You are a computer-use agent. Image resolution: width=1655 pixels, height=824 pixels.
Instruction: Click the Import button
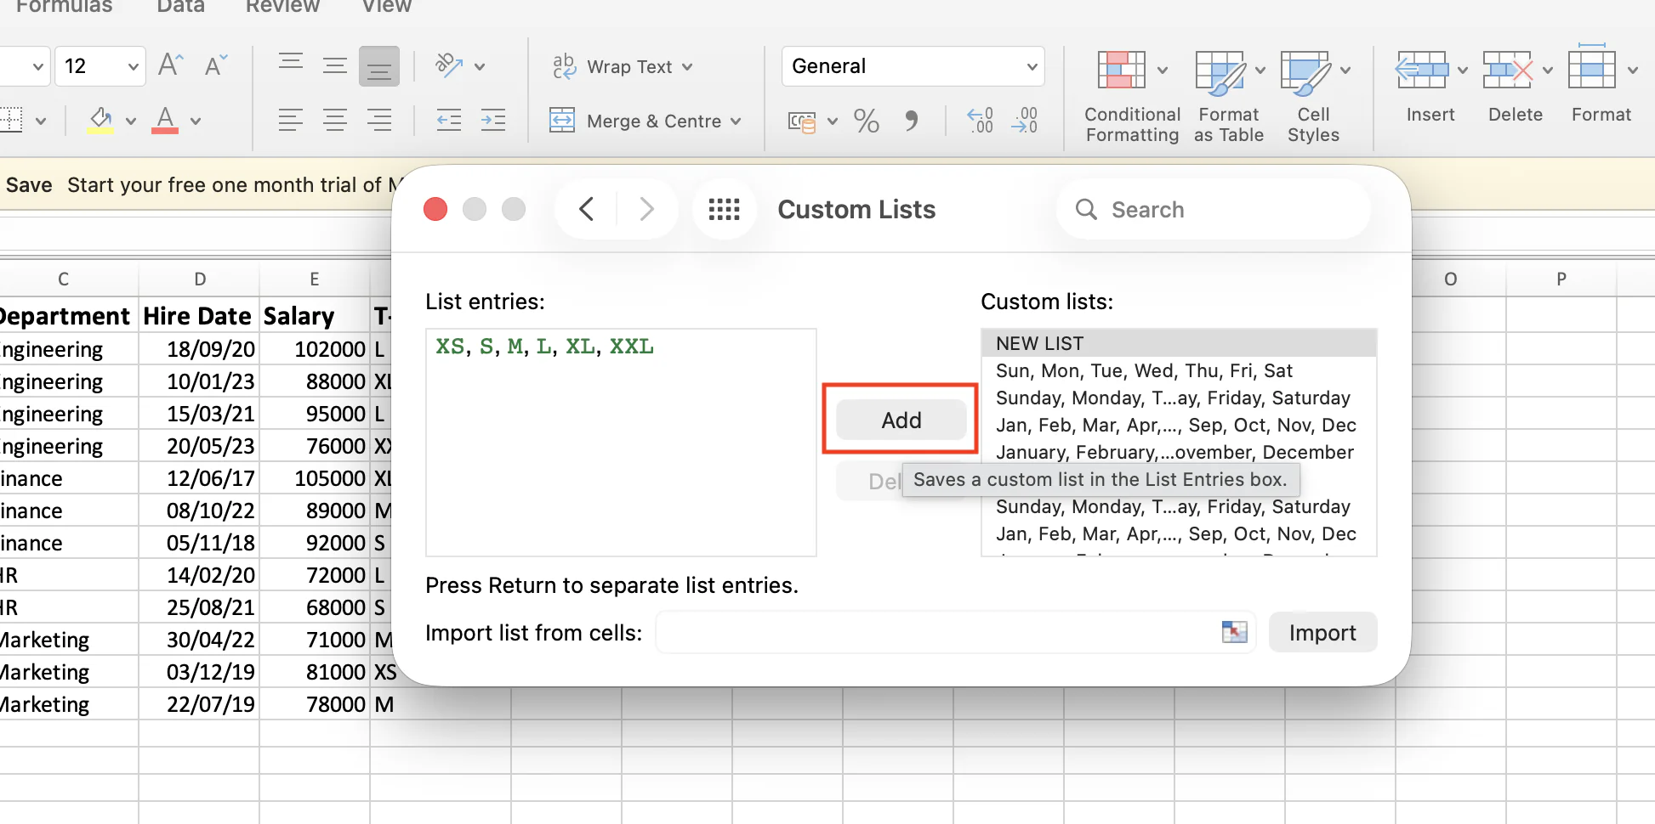click(1322, 632)
